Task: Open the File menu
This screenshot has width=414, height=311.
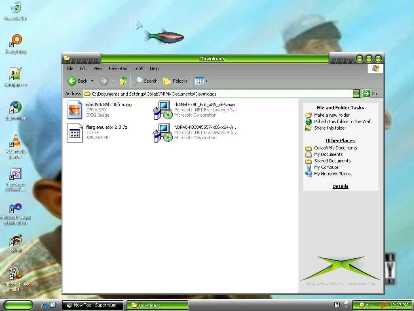Action: coord(70,68)
